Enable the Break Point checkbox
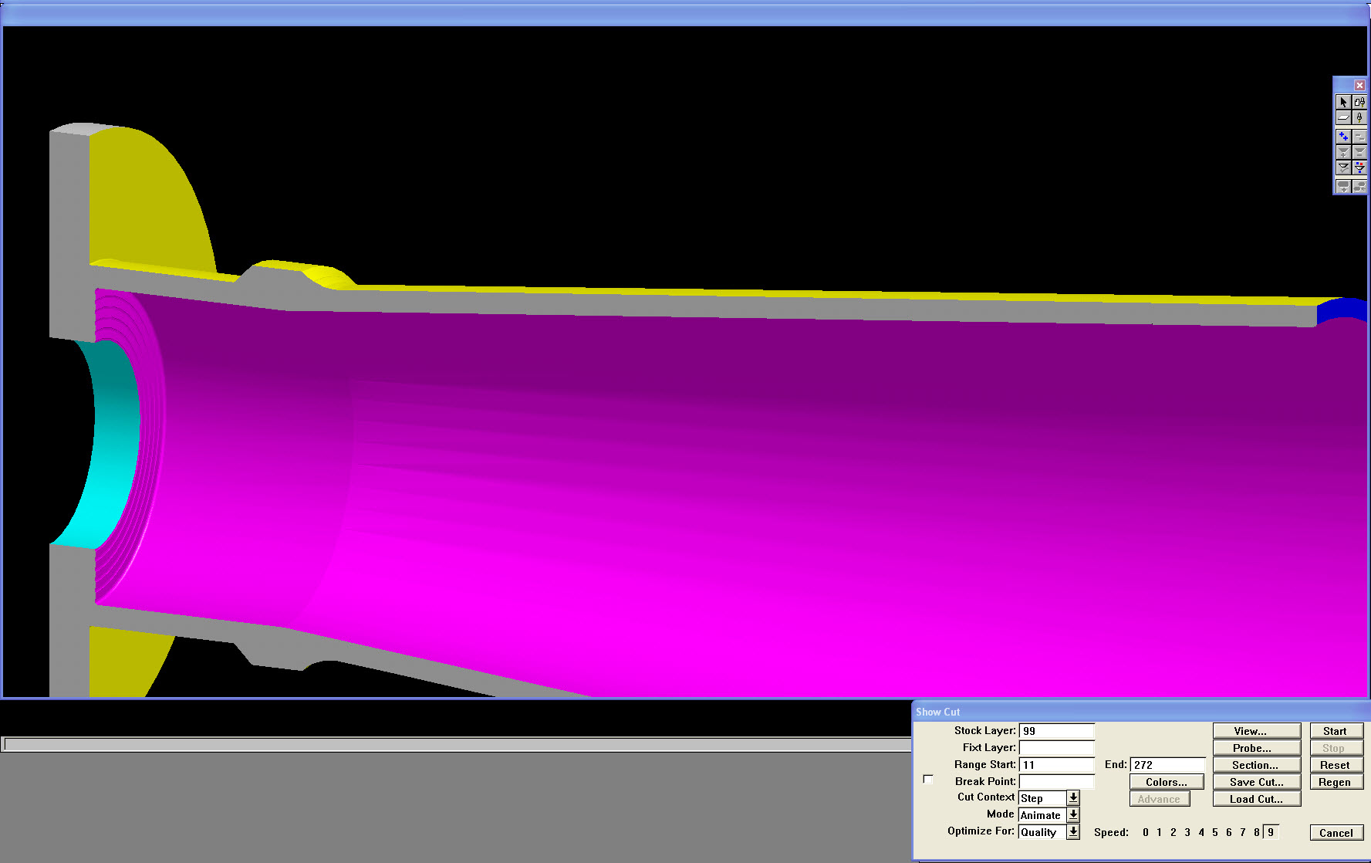The image size is (1371, 863). (928, 780)
